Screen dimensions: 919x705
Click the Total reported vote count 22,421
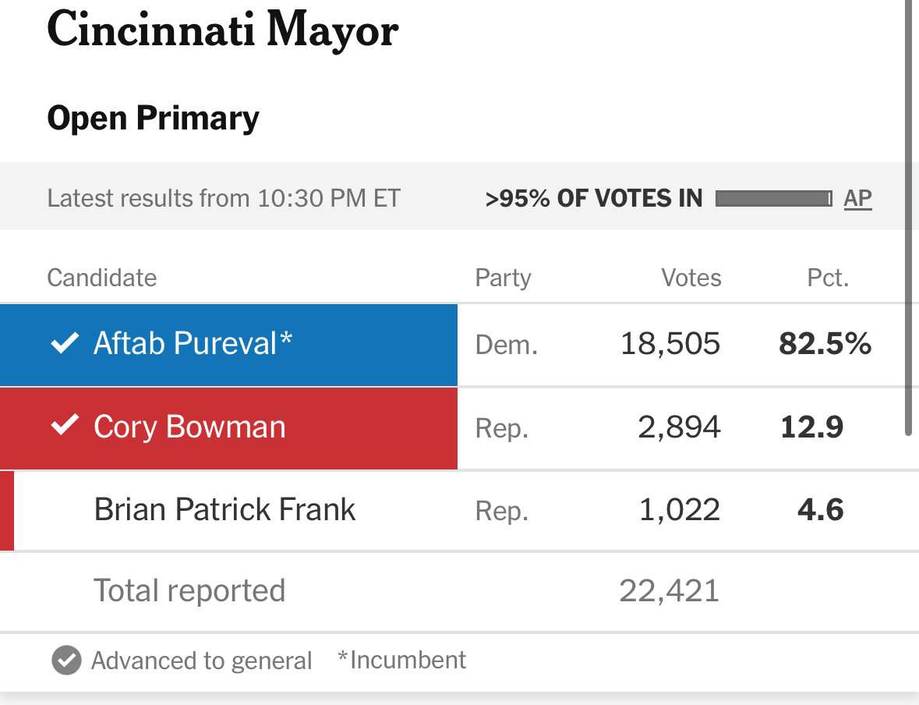pyautogui.click(x=670, y=590)
